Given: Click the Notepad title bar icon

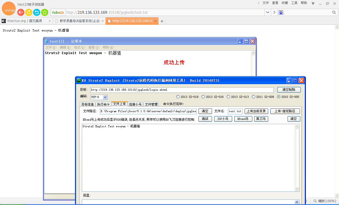Looking at the screenshot, I should pyautogui.click(x=47, y=41).
